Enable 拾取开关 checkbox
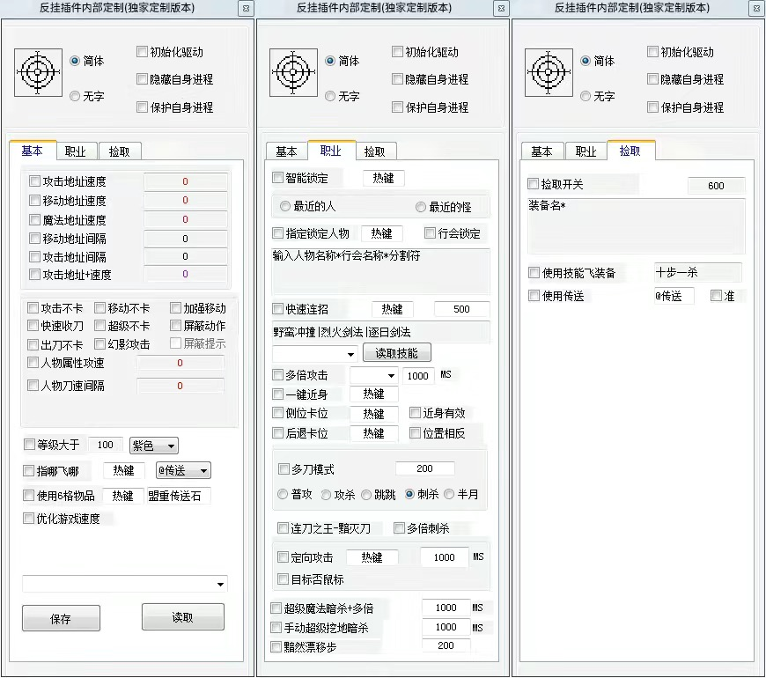The width and height of the screenshot is (766, 678). click(534, 184)
